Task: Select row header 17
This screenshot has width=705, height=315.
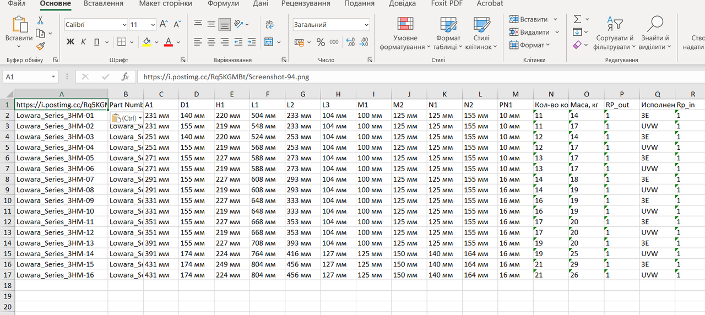Action: [x=7, y=275]
